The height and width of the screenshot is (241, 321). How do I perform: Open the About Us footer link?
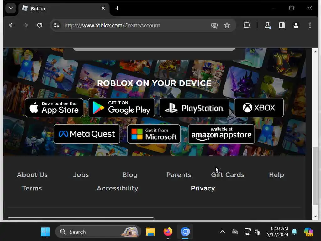[32, 175]
